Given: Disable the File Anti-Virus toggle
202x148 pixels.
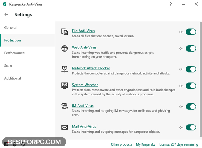Looking at the screenshot, I should click(191, 32).
